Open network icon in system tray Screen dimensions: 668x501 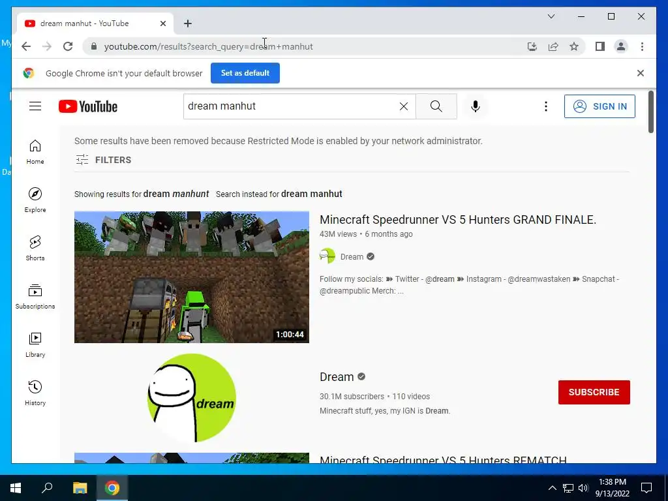[568, 488]
